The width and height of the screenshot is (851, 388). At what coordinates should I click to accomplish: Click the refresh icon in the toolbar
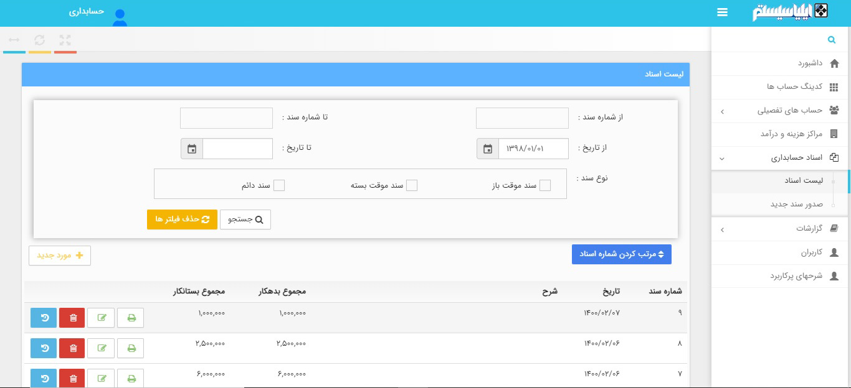(x=40, y=39)
